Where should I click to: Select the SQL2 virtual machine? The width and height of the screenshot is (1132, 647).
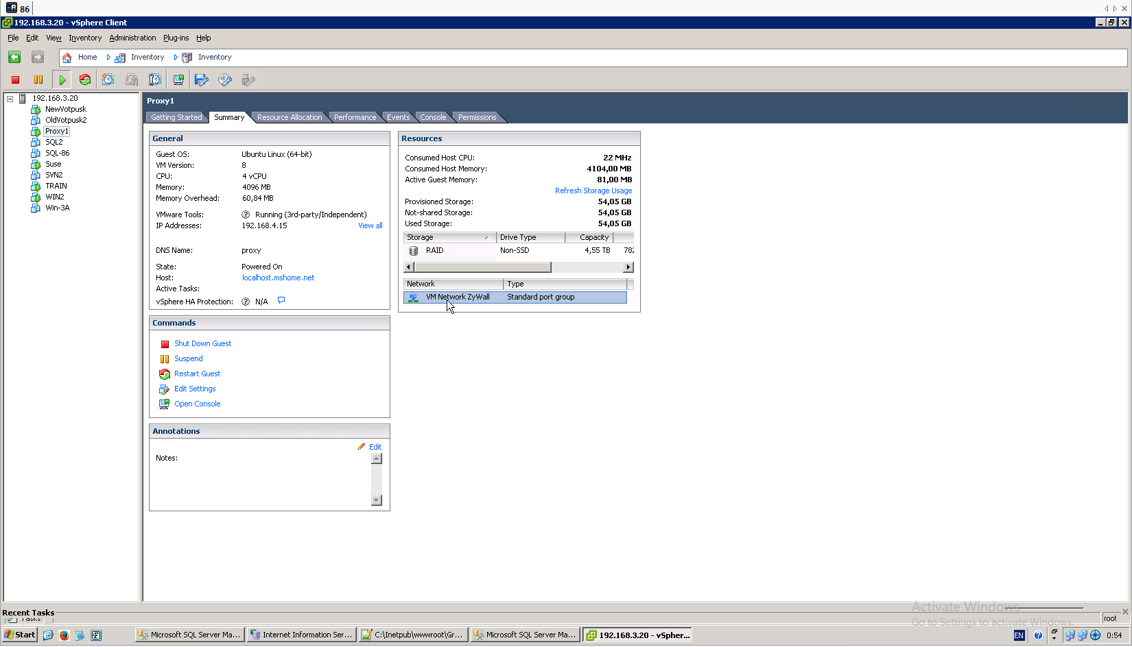point(54,143)
